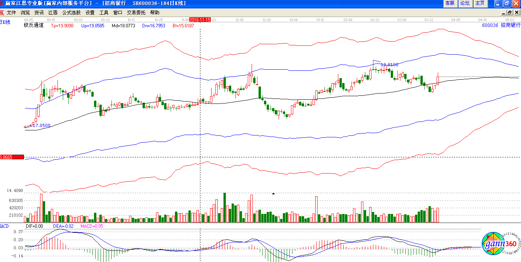Open the 设置 menu

(x=90, y=13)
